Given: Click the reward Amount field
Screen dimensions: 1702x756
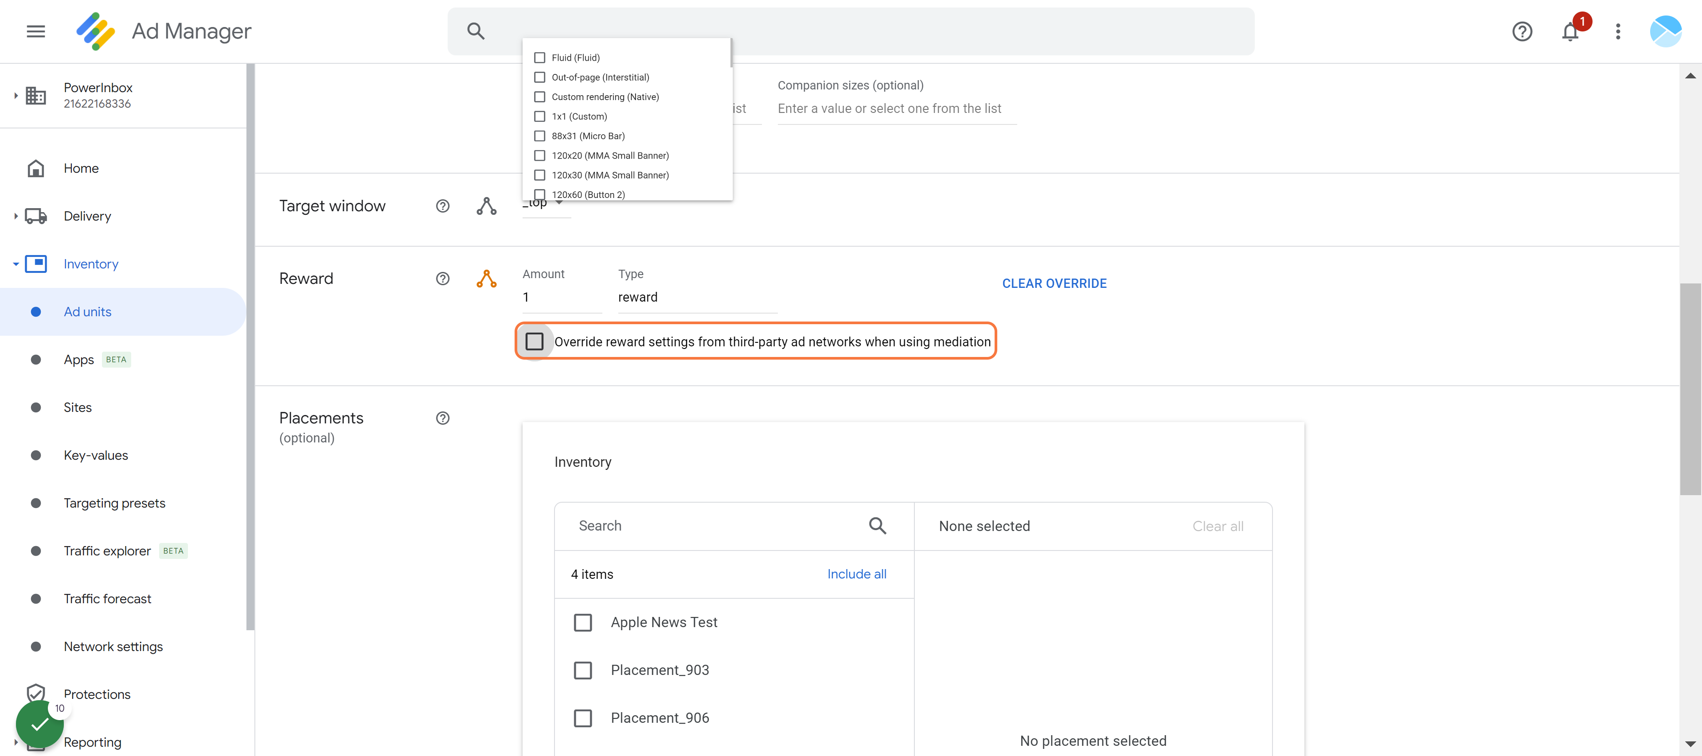Looking at the screenshot, I should pos(562,297).
